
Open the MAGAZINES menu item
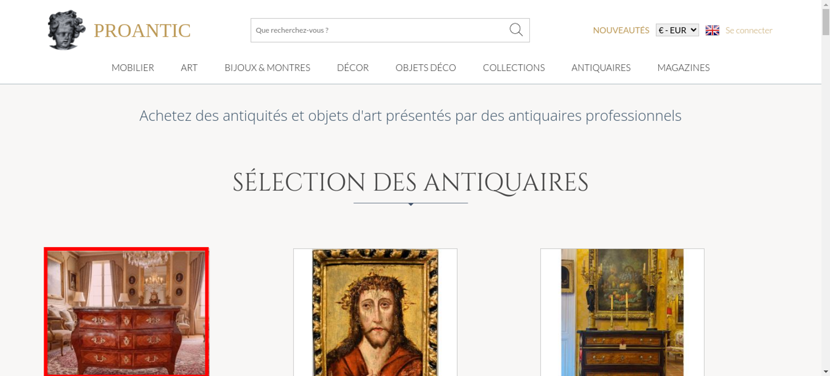point(684,67)
